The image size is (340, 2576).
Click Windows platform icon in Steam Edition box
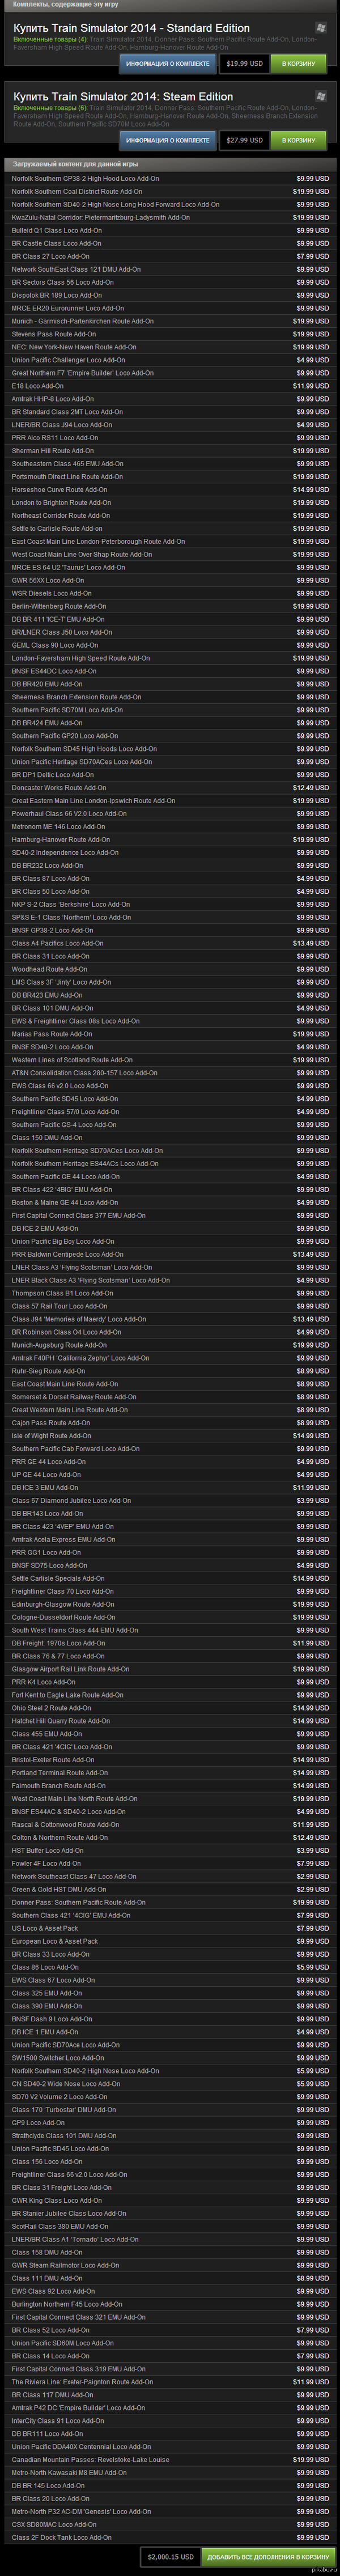(320, 97)
